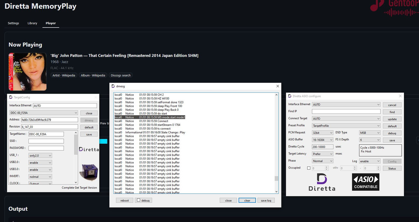Viewport: 419px width, 222px height.
Task: Click the cyan playback progress bar
Action: point(103,141)
